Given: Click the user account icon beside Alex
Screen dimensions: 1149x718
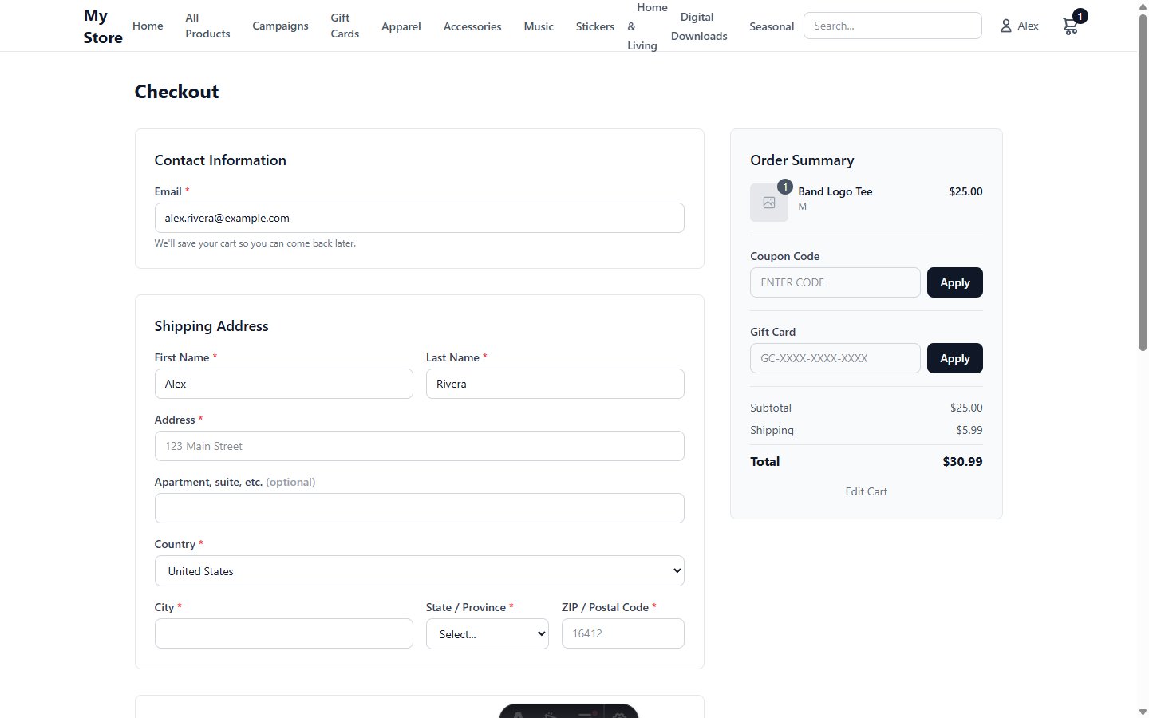Looking at the screenshot, I should click(1005, 26).
